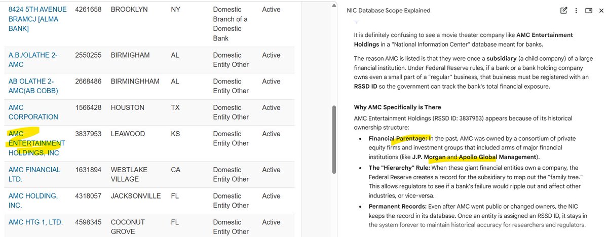Close the NIC Database Scope Explained panel
This screenshot has width=608, height=237.
601,10
